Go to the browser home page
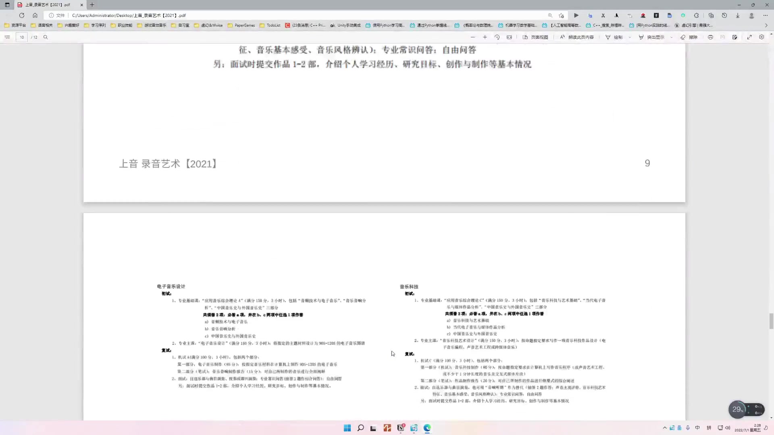 click(35, 15)
